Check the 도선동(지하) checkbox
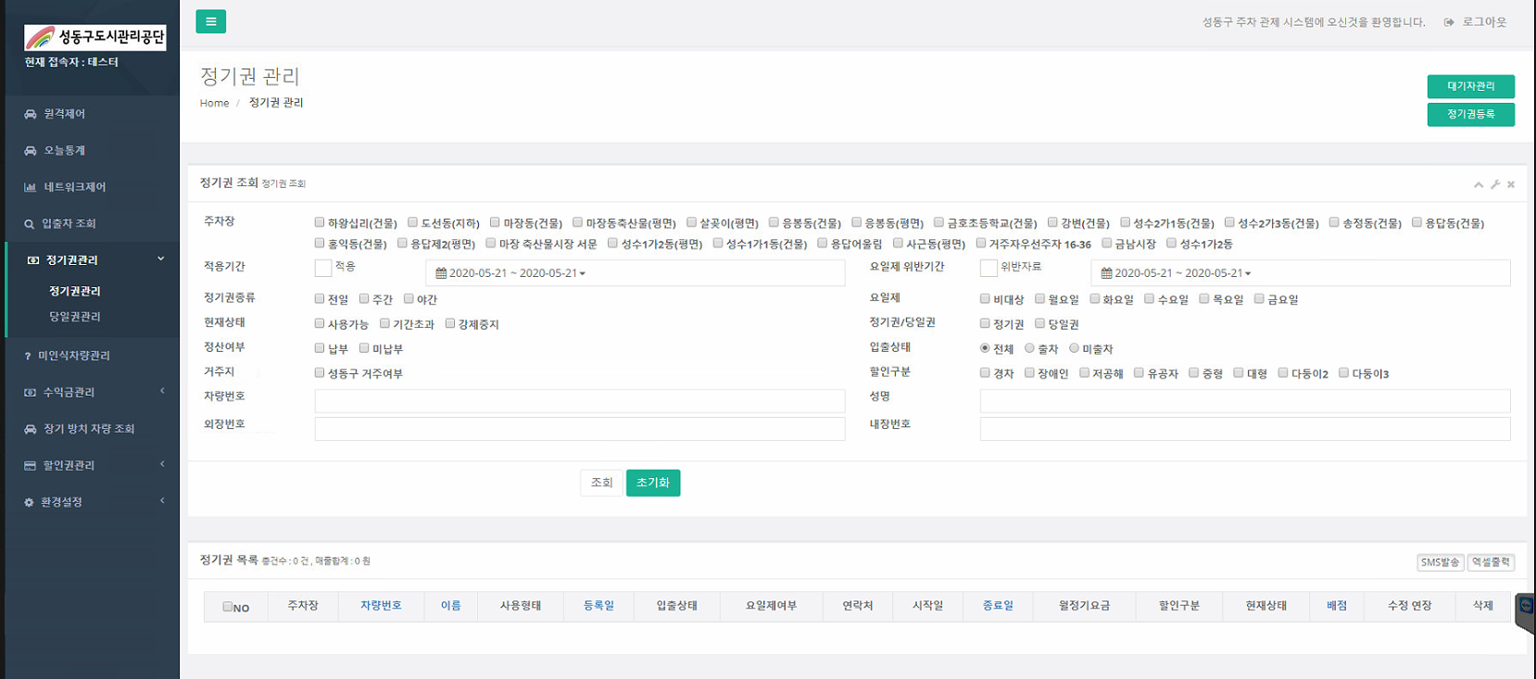Viewport: 1536px width, 679px height. pos(413,222)
